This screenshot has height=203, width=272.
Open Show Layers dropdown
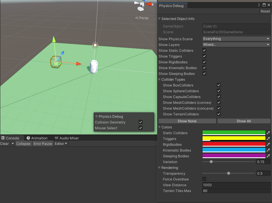pos(236,45)
